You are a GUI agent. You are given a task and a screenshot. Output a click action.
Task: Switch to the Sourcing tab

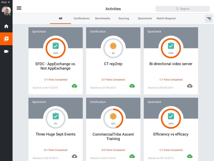(x=124, y=18)
